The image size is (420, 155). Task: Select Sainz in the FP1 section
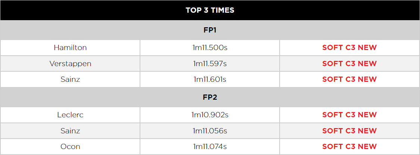point(70,80)
